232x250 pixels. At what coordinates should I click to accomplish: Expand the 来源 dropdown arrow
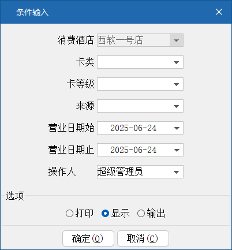point(176,106)
